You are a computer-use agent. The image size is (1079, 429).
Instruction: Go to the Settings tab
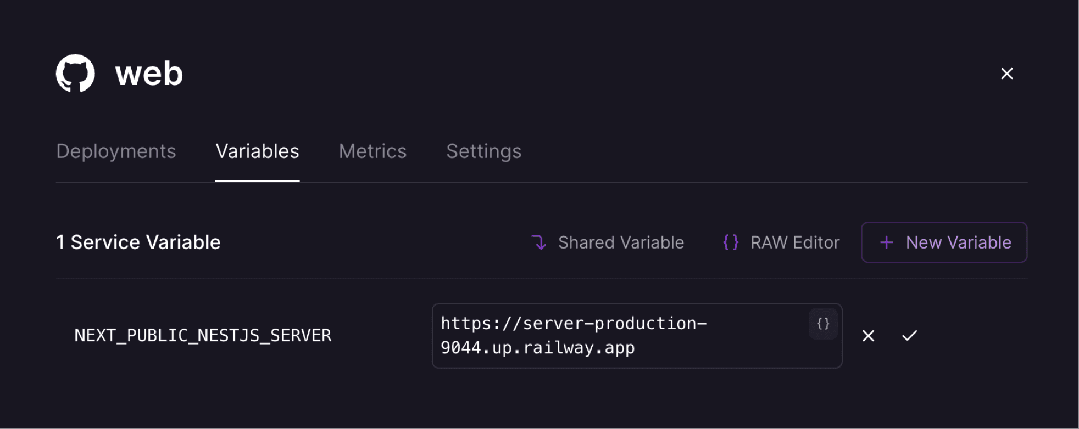click(x=483, y=151)
